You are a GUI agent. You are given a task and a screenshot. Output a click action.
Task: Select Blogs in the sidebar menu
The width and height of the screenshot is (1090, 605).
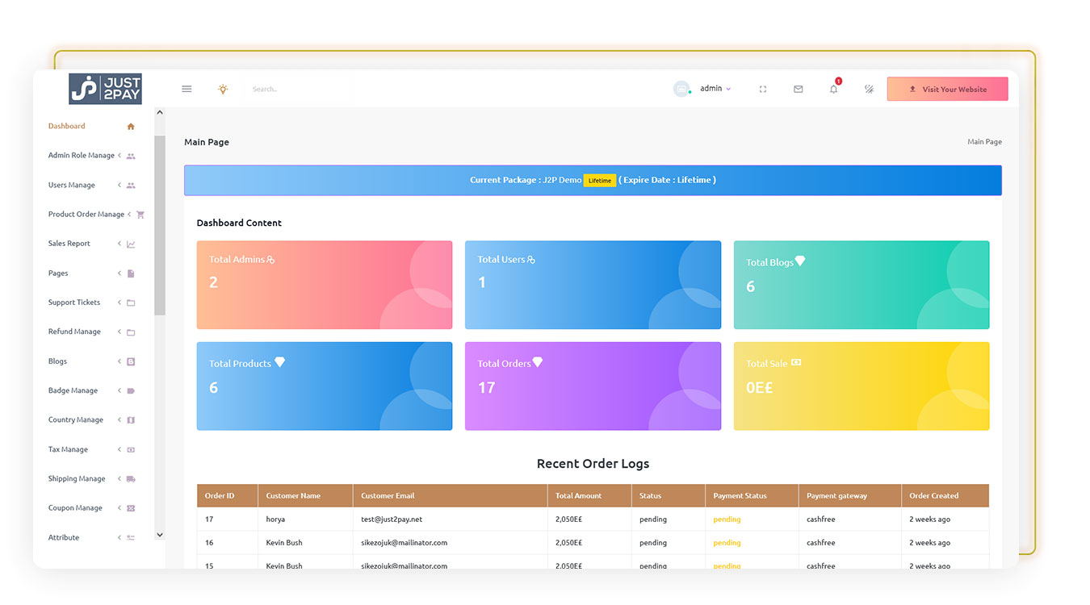tap(57, 361)
